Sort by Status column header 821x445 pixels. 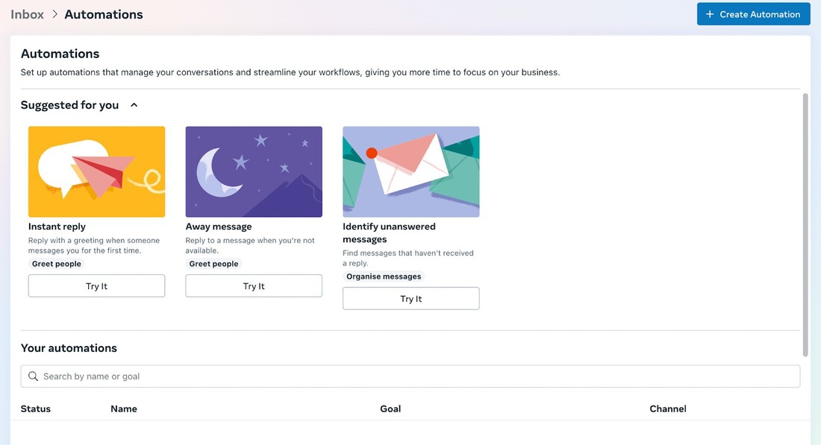tap(36, 409)
